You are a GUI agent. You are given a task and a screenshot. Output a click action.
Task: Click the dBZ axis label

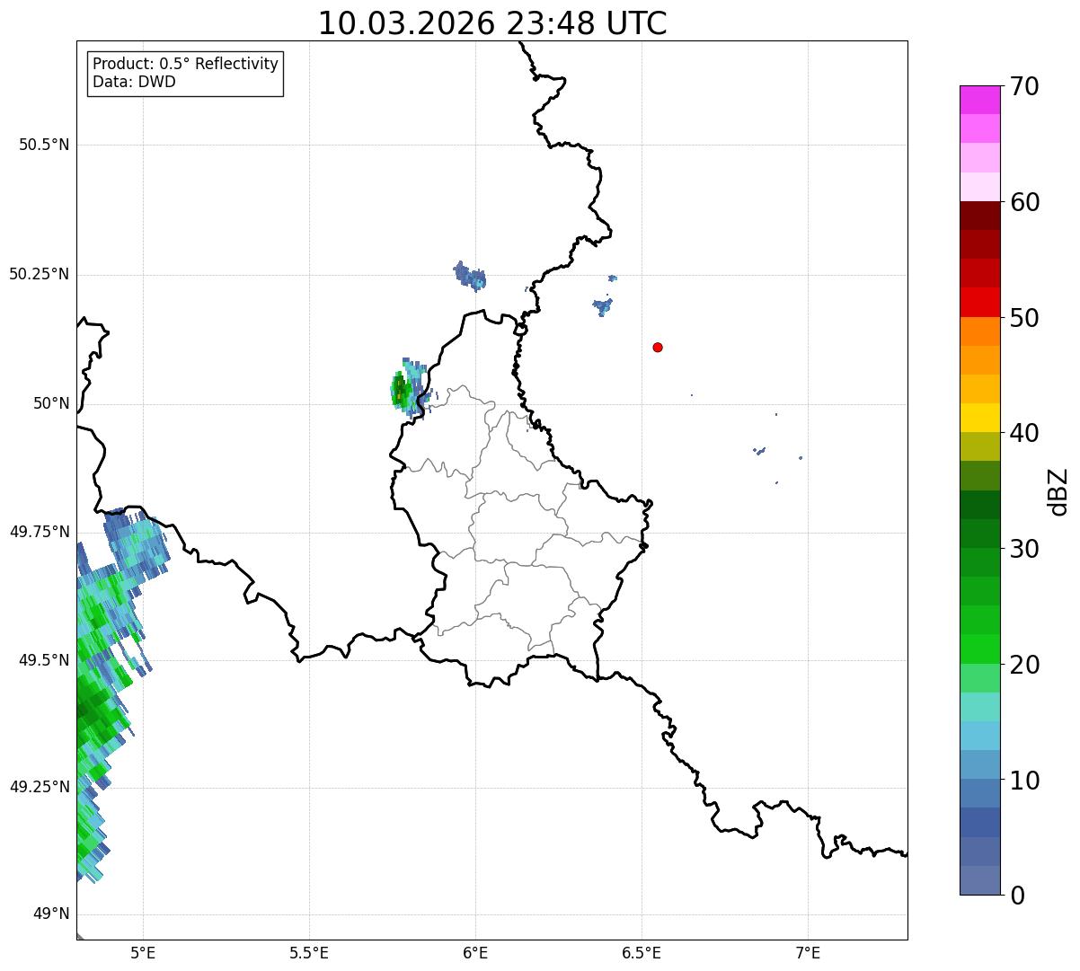[x=1058, y=491]
